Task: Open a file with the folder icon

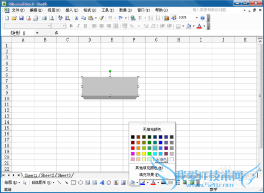Action: pos(14,18)
